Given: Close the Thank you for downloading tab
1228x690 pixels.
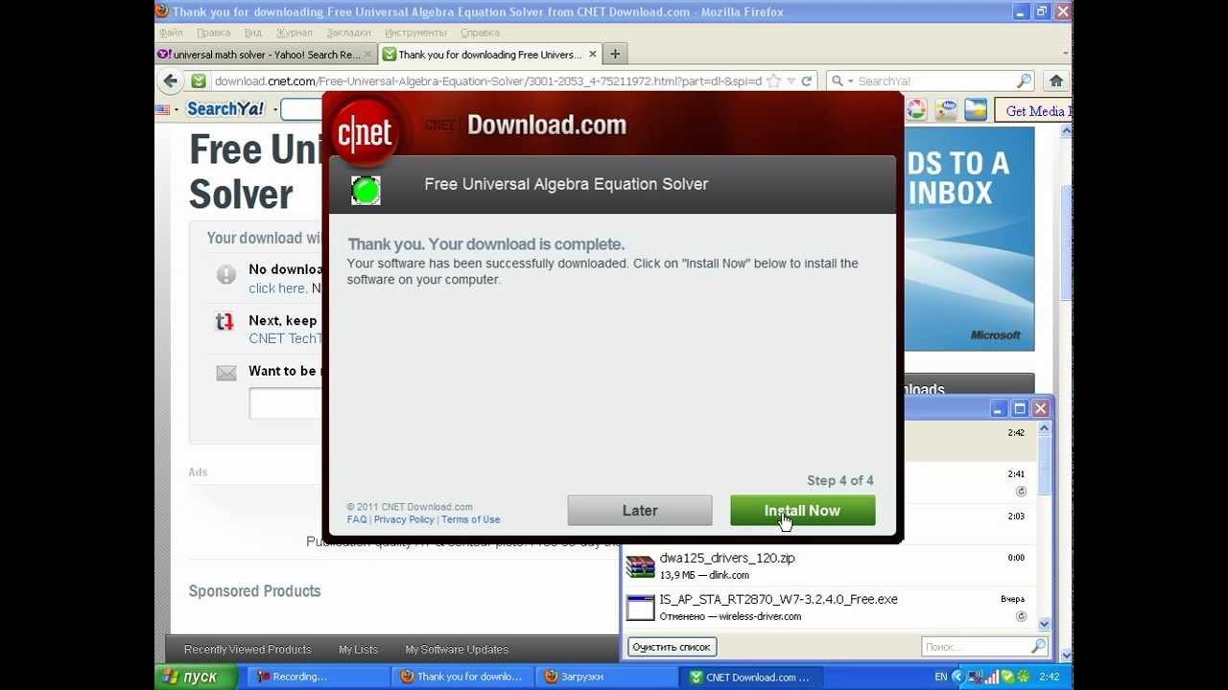Looking at the screenshot, I should 592,55.
